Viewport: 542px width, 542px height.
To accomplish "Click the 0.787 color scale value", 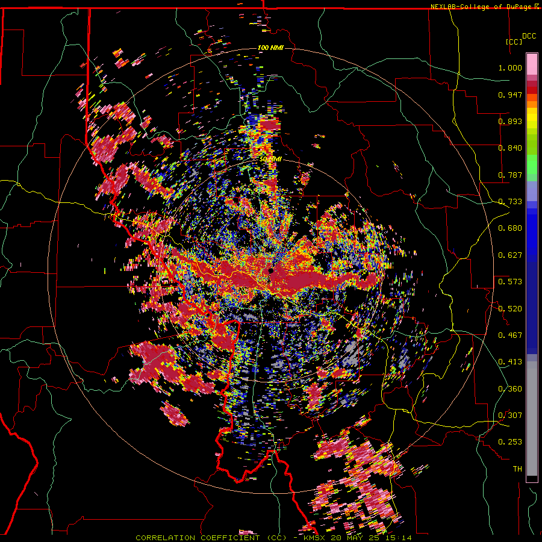I will (510, 175).
